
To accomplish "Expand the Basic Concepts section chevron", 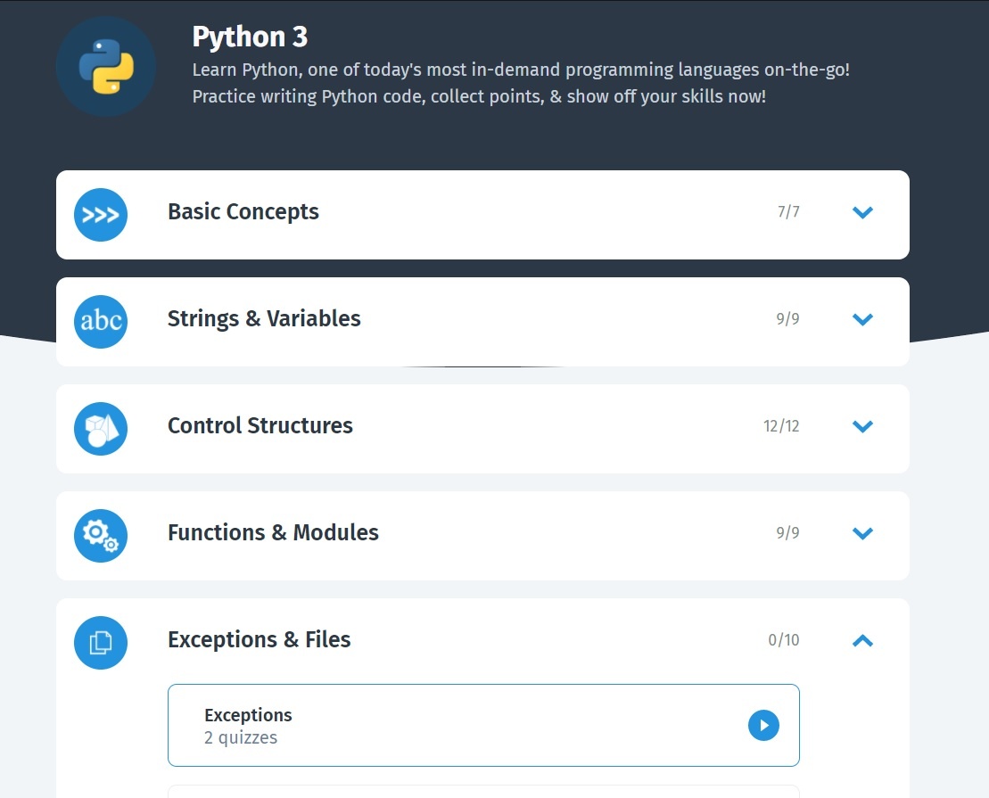I will point(862,212).
